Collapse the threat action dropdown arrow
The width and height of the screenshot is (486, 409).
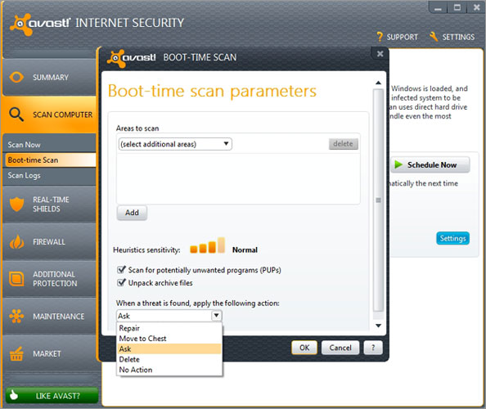pos(216,316)
